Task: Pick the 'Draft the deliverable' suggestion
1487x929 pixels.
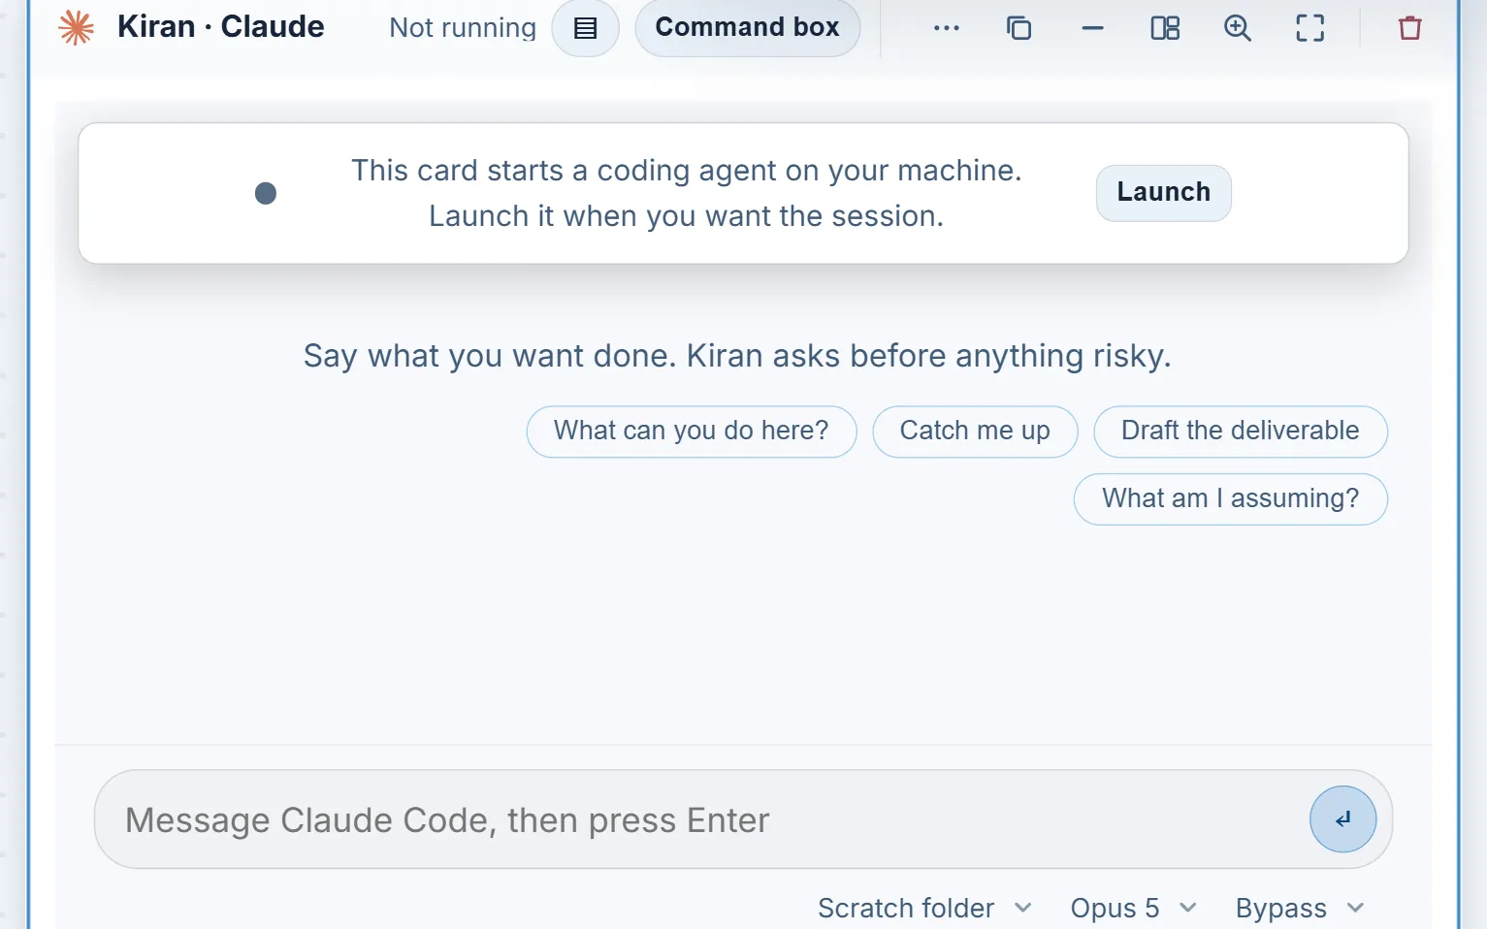Action: (1241, 431)
